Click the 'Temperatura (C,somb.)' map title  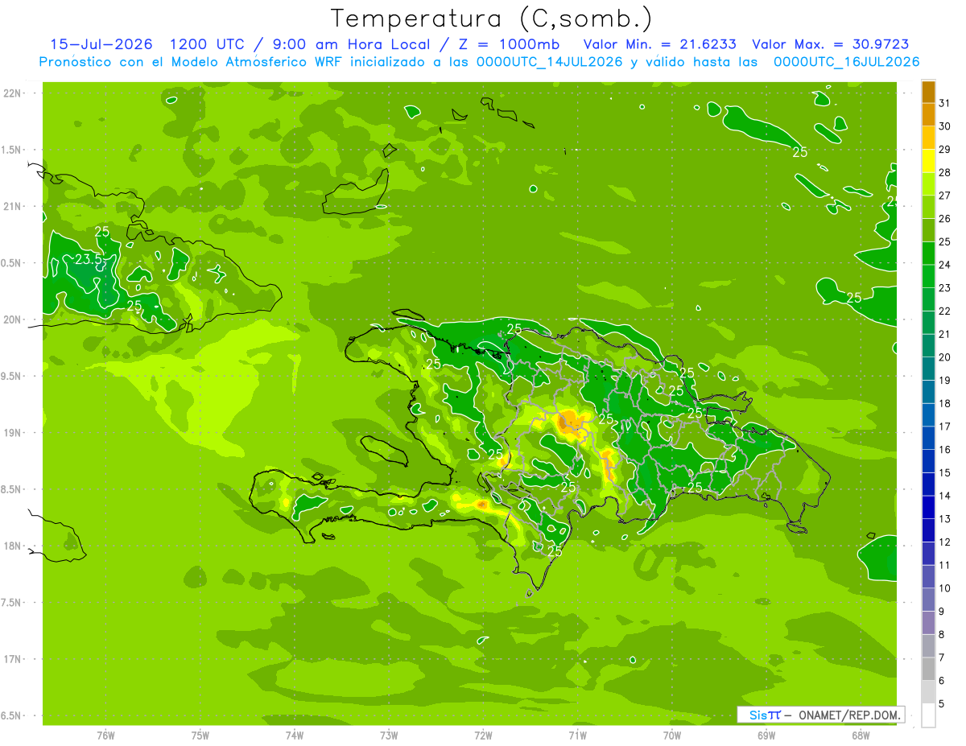(x=491, y=19)
